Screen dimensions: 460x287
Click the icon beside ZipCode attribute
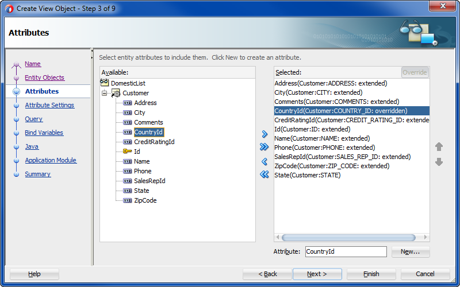click(127, 200)
